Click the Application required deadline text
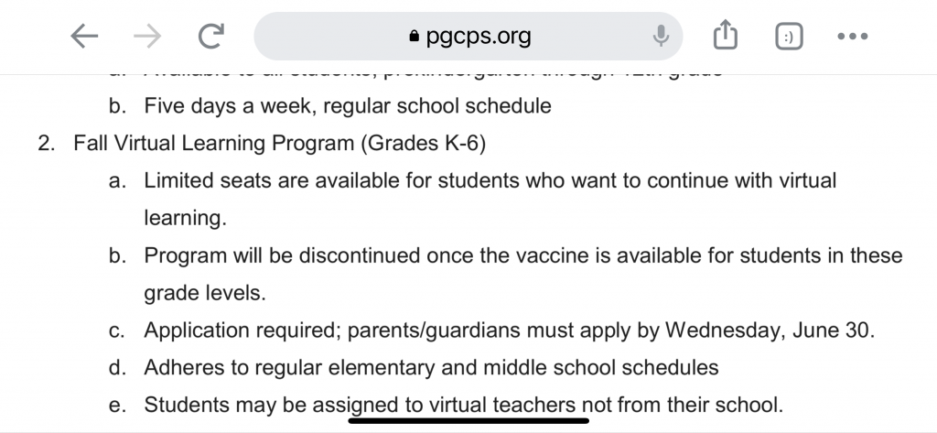The image size is (937, 433). click(509, 330)
